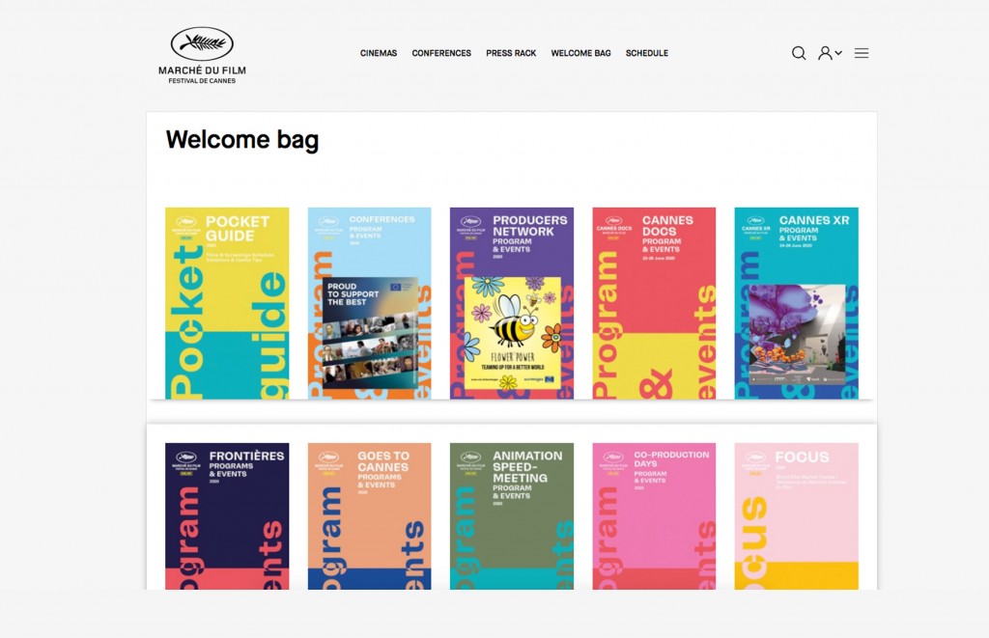Open the pink Focus brochure
The image size is (989, 638).
pyautogui.click(x=797, y=516)
